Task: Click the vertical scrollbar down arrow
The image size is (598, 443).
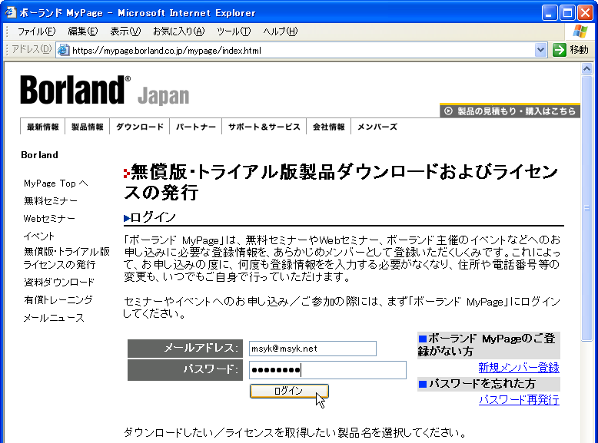Action: 587,436
